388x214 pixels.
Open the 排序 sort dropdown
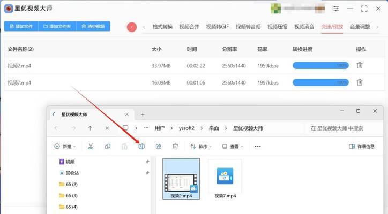[x=200, y=147]
